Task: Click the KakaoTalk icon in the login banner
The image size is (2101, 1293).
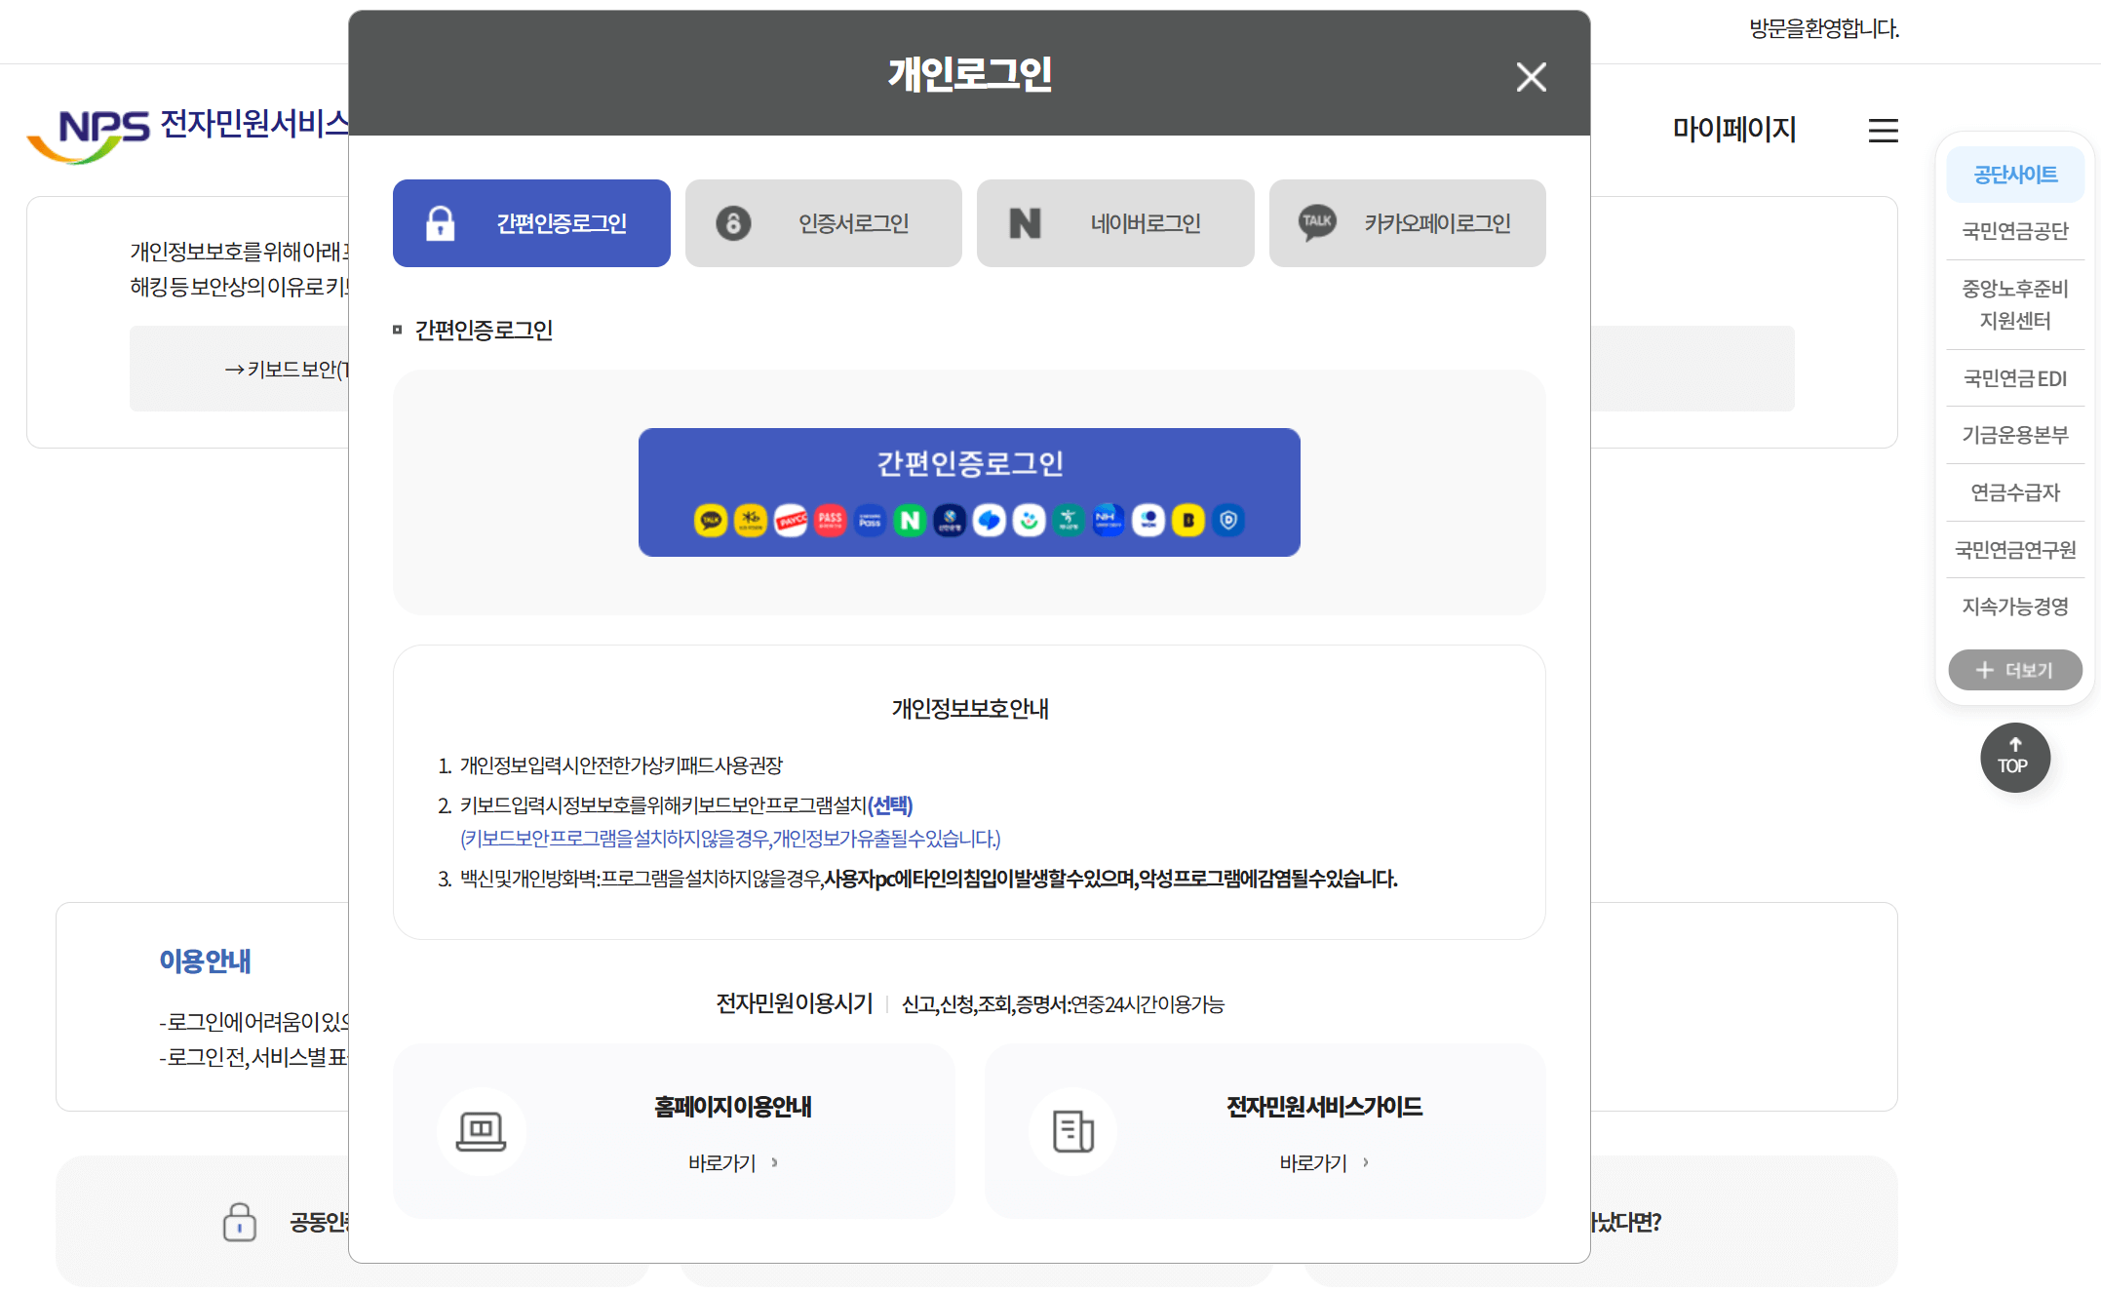Action: [711, 521]
